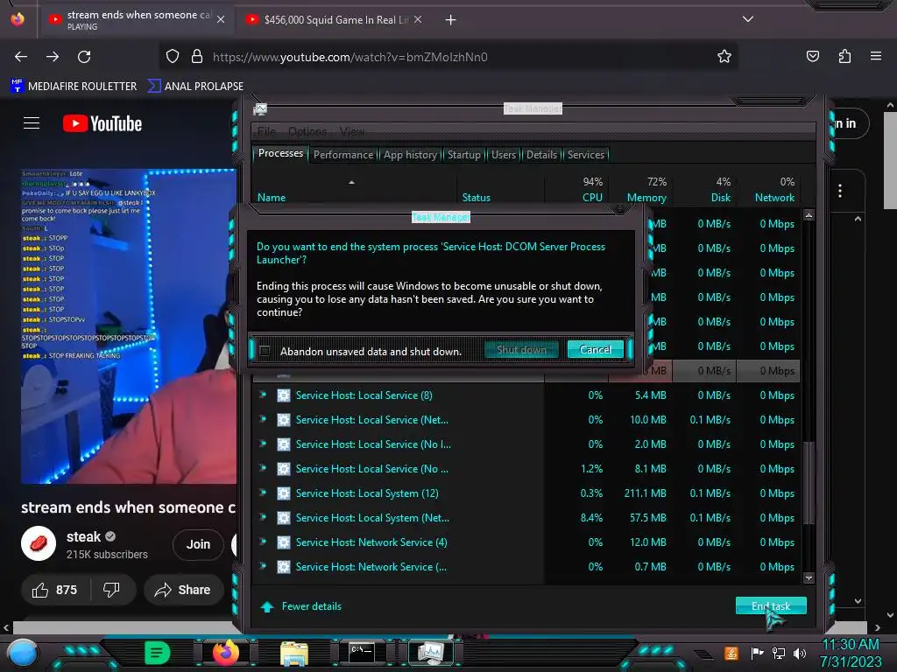Click the video player thumbnail
The height and width of the screenshot is (672, 897).
pos(129,325)
